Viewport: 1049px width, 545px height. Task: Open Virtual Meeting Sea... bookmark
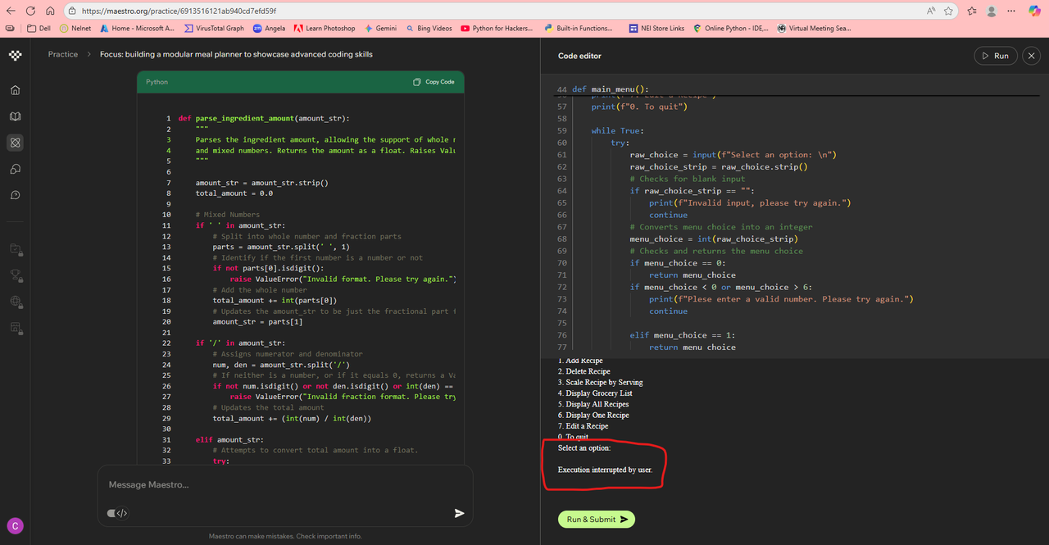pos(814,28)
